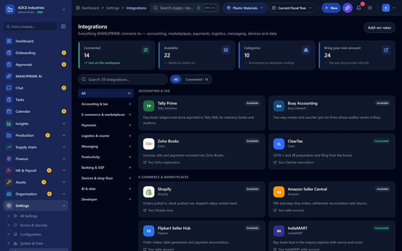Click the Organization building icon
This screenshot has width=402, height=251.
click(9, 194)
